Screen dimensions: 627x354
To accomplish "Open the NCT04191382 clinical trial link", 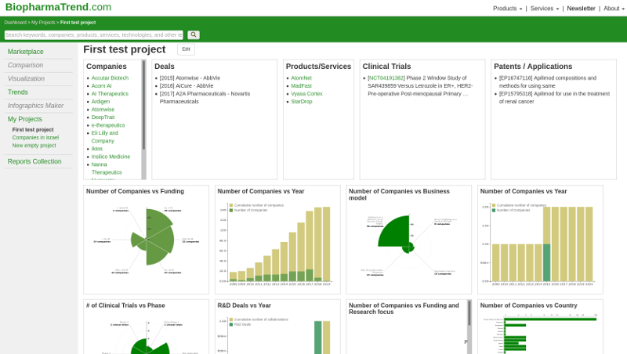I will pyautogui.click(x=386, y=78).
